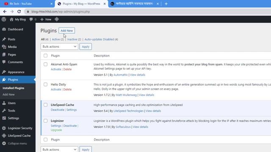Viewport: 271px width, 152px height.
Task: Go back with browser back arrow
Action: (5, 11)
